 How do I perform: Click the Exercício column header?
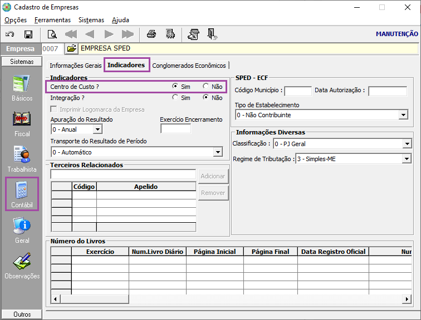100,252
